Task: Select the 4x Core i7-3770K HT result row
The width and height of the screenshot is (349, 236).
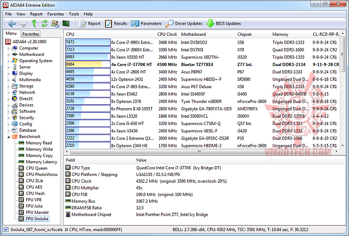Action: click(202, 64)
